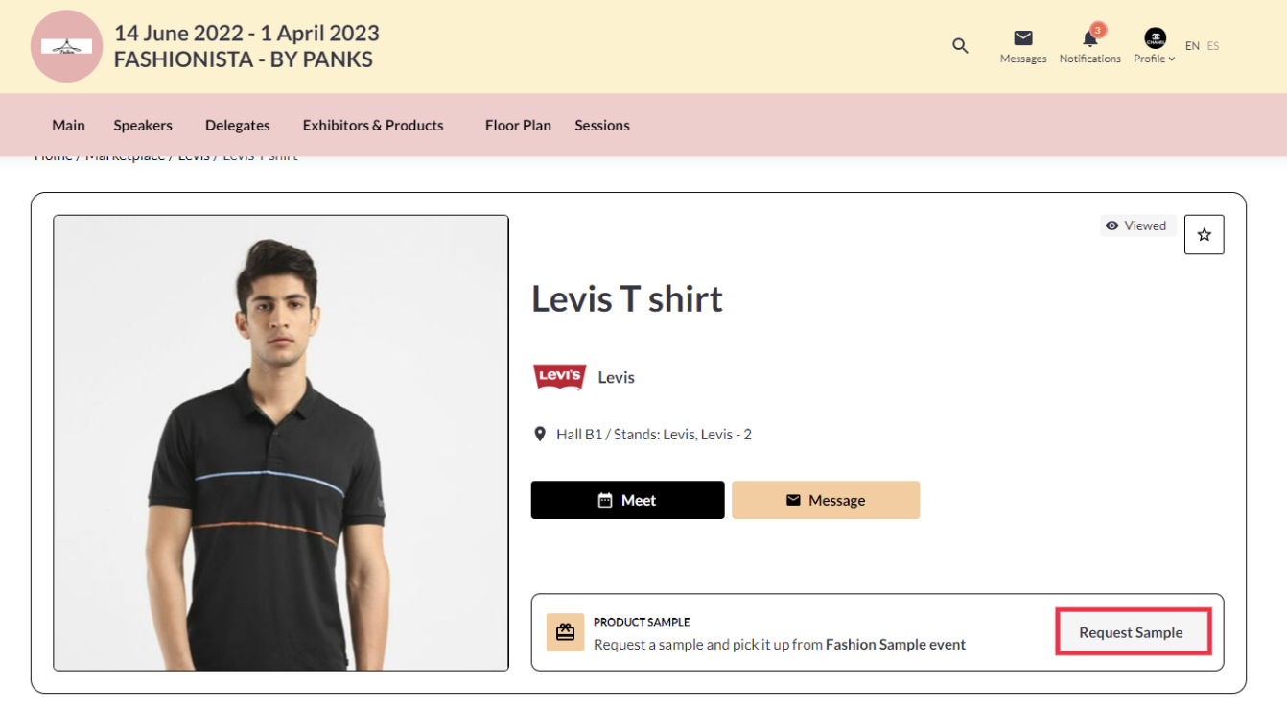This screenshot has height=710, width=1287.
Task: Switch language to EN
Action: point(1192,46)
